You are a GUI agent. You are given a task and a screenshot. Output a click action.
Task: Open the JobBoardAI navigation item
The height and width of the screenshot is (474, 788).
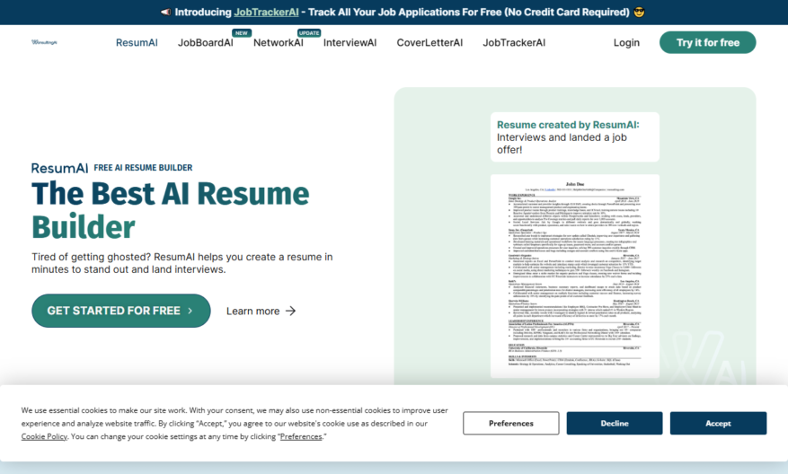click(206, 43)
